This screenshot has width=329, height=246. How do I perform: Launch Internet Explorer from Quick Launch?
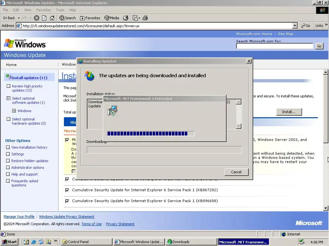coord(33,242)
